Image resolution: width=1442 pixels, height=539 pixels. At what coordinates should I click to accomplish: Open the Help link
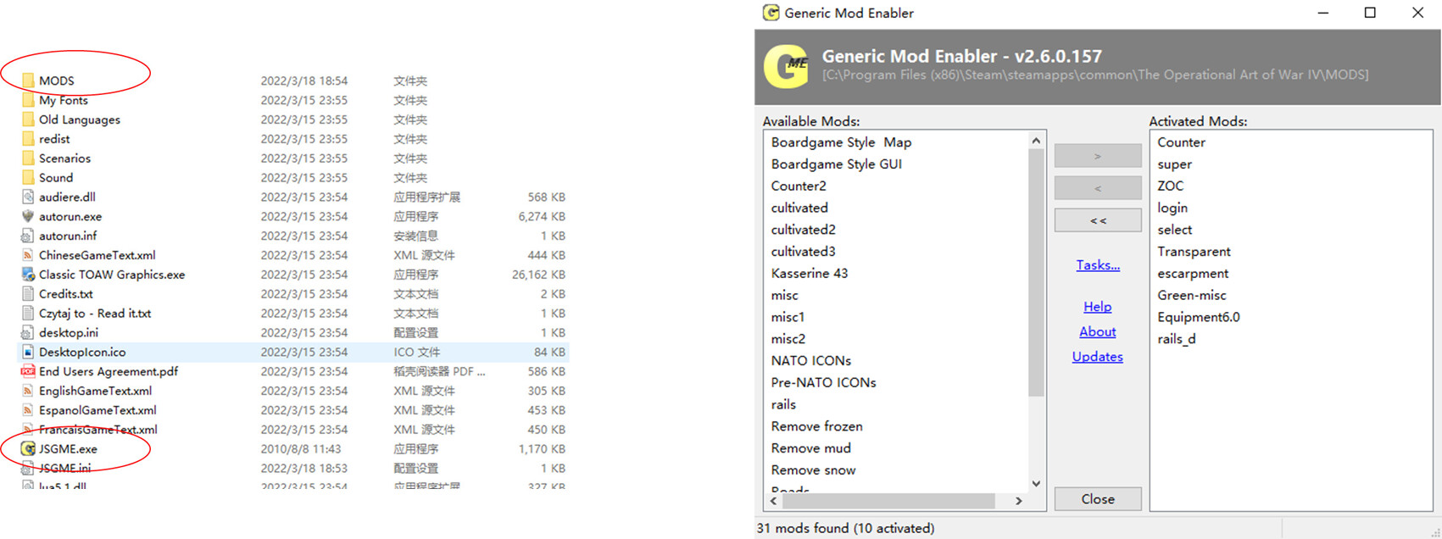[1098, 307]
